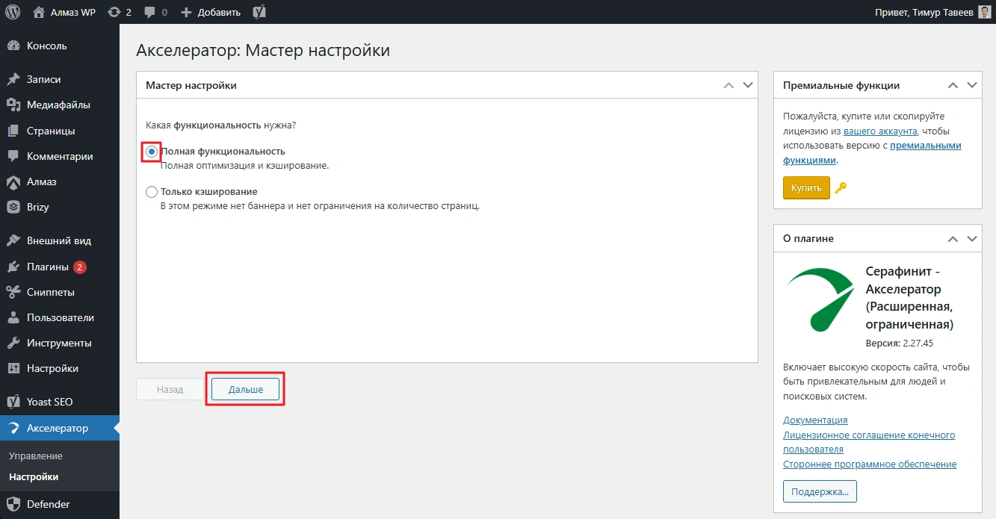Screen dimensions: 996x519
Task: Open Сниппеты in the sidebar
Action: 50,292
